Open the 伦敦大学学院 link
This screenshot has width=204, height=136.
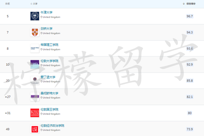(x=49, y=61)
